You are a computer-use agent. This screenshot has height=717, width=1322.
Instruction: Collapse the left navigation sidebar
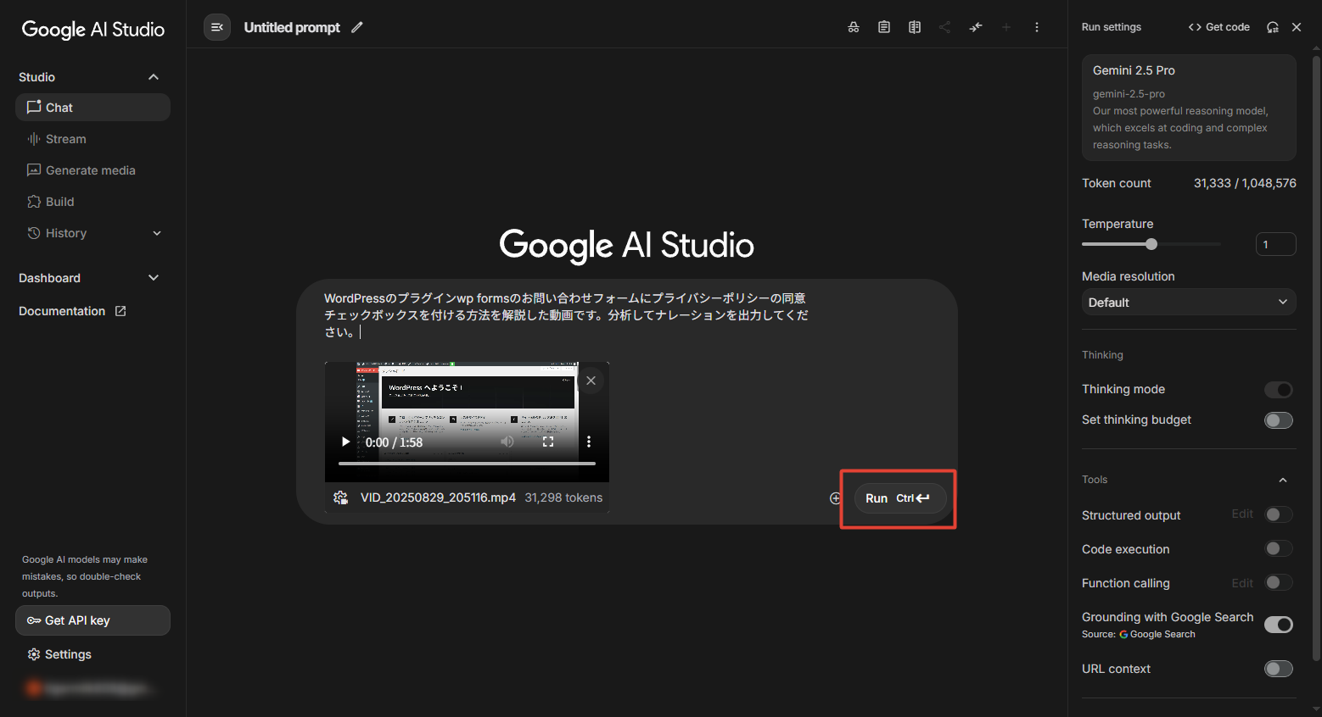(x=217, y=27)
